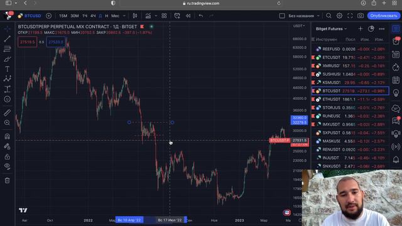Open the hotlists flame icon
Image resolution: width=402 pixels, height=226 pixels.
click(396, 67)
